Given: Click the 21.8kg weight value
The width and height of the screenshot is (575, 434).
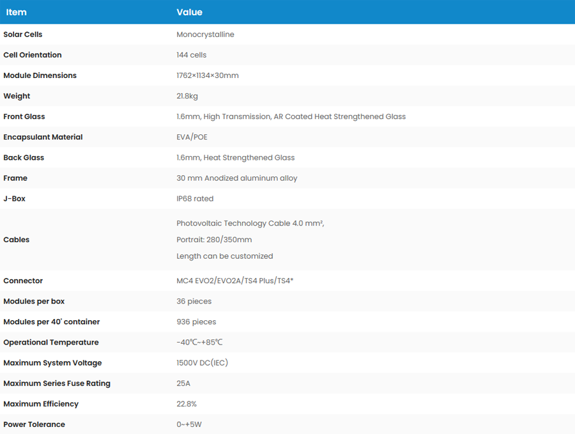Looking at the screenshot, I should click(187, 96).
